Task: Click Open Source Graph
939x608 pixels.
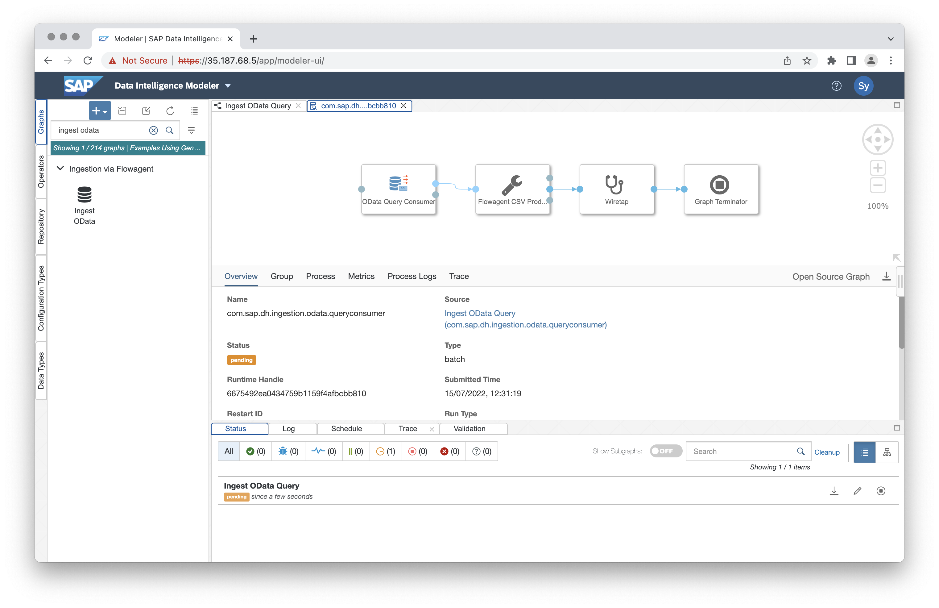Action: tap(830, 277)
